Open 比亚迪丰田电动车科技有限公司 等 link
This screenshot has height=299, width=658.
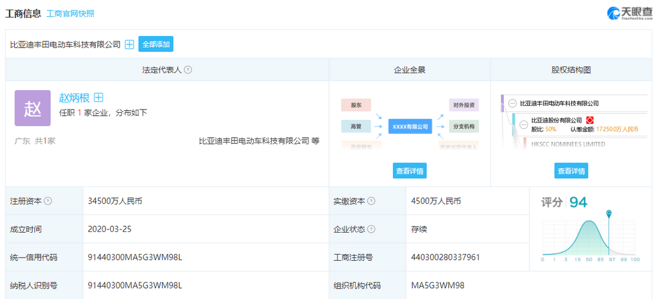pos(259,141)
